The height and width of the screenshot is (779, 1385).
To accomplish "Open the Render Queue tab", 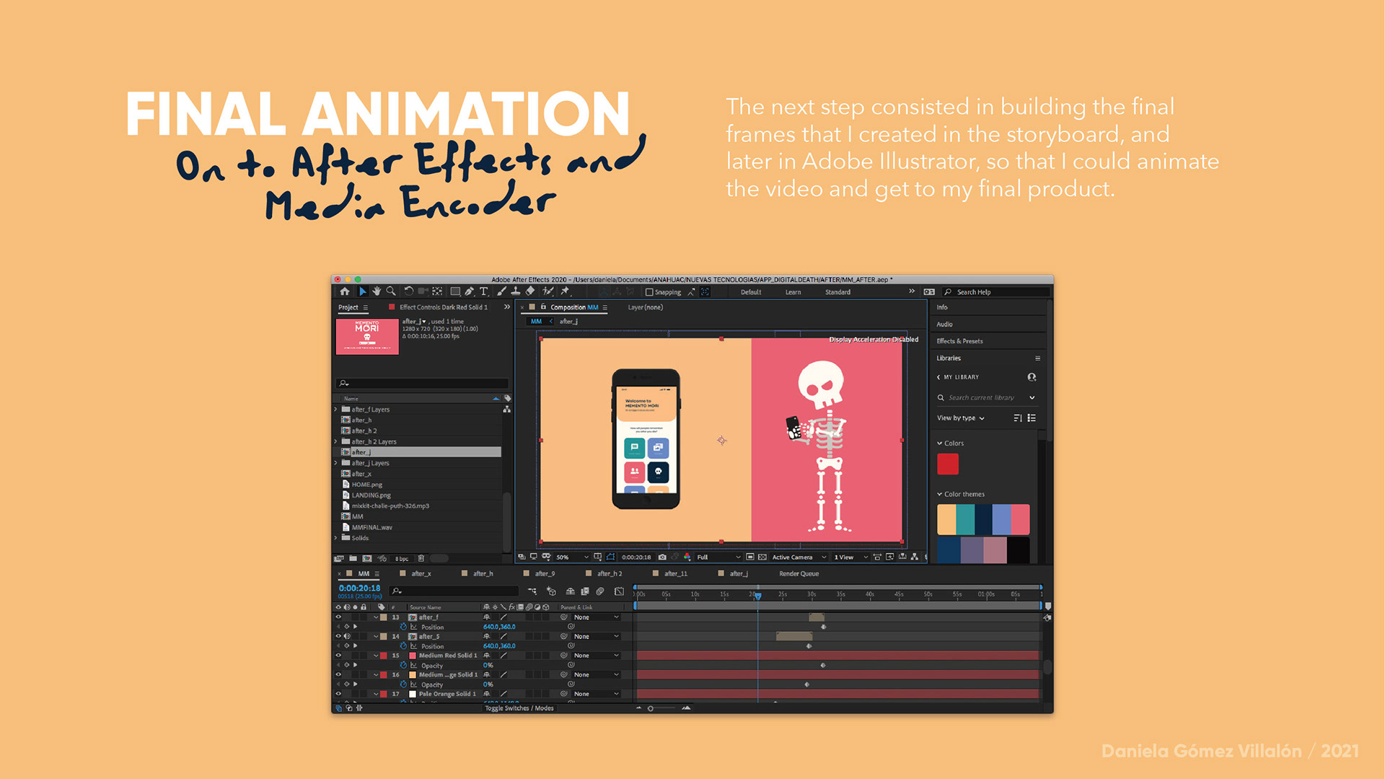I will click(799, 574).
